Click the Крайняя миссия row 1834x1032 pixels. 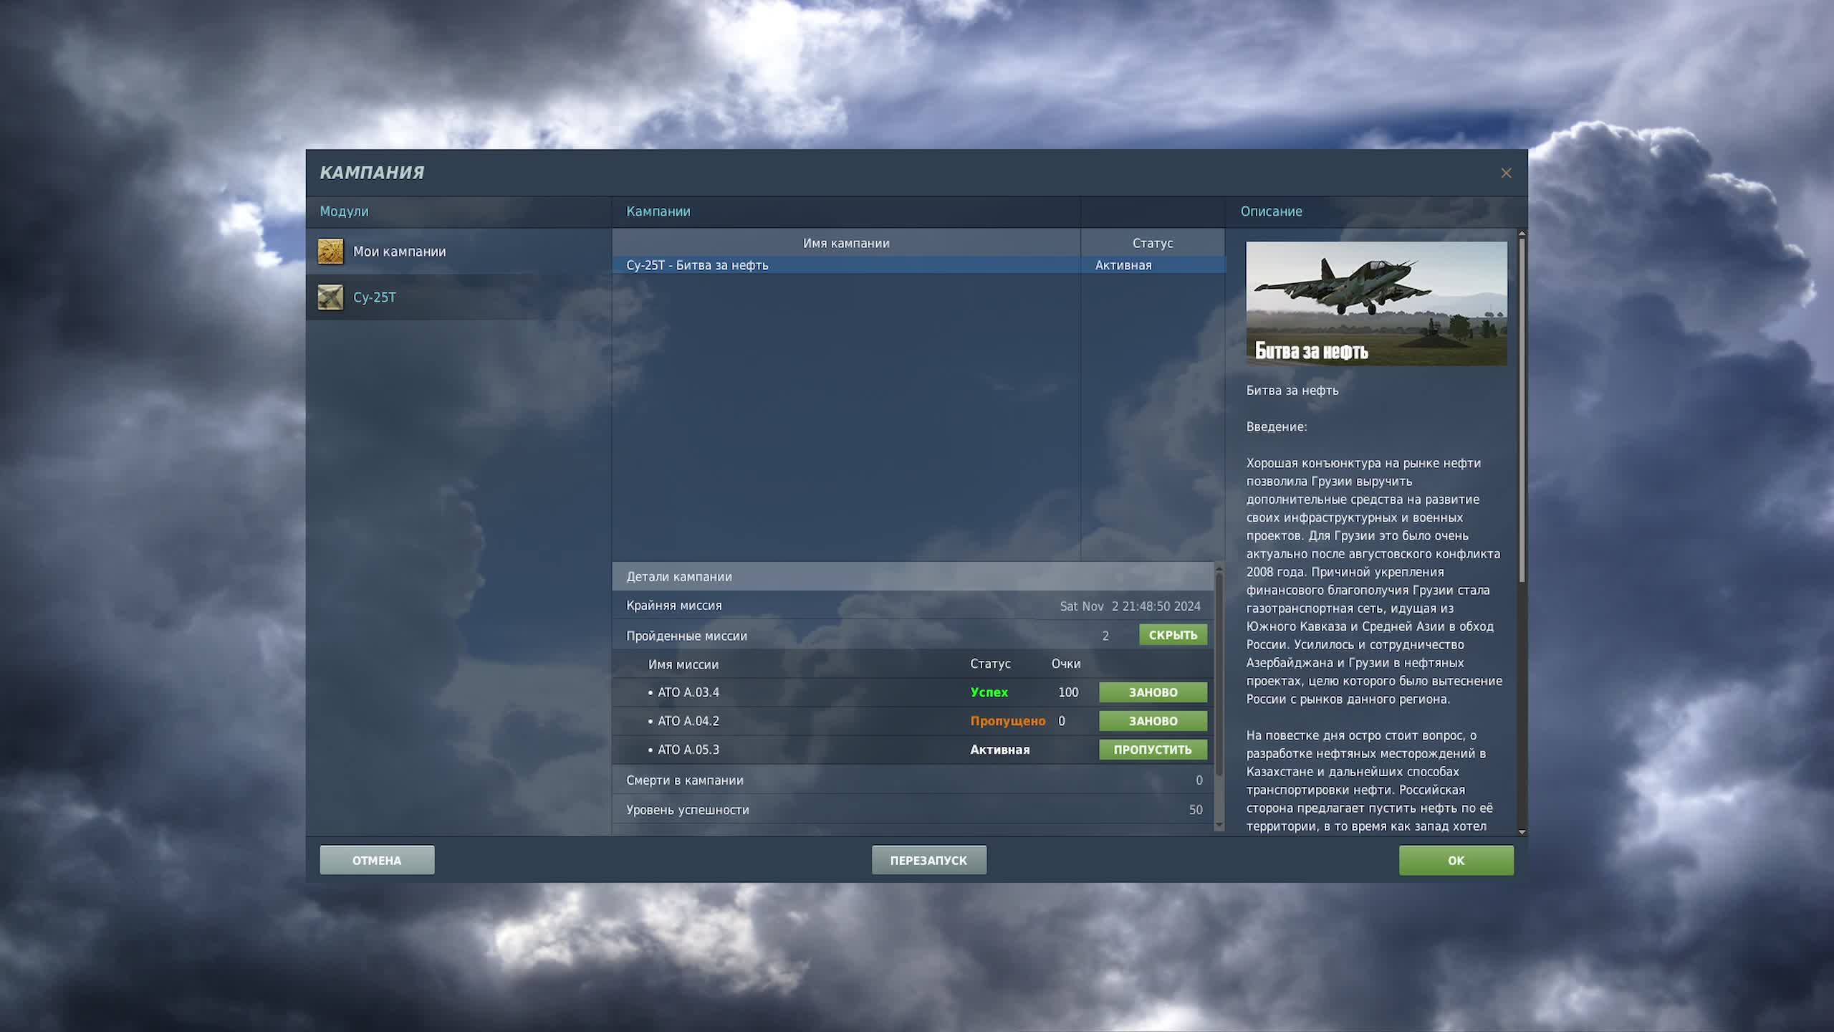coord(674,606)
